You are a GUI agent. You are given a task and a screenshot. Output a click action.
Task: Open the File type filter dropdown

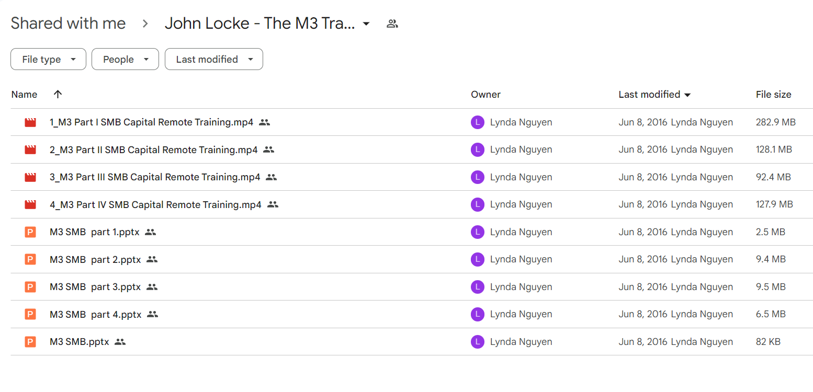[48, 59]
